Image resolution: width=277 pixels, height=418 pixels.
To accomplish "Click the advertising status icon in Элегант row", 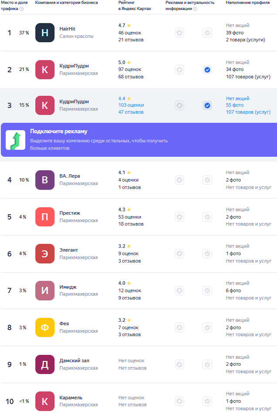I will coord(179,253).
